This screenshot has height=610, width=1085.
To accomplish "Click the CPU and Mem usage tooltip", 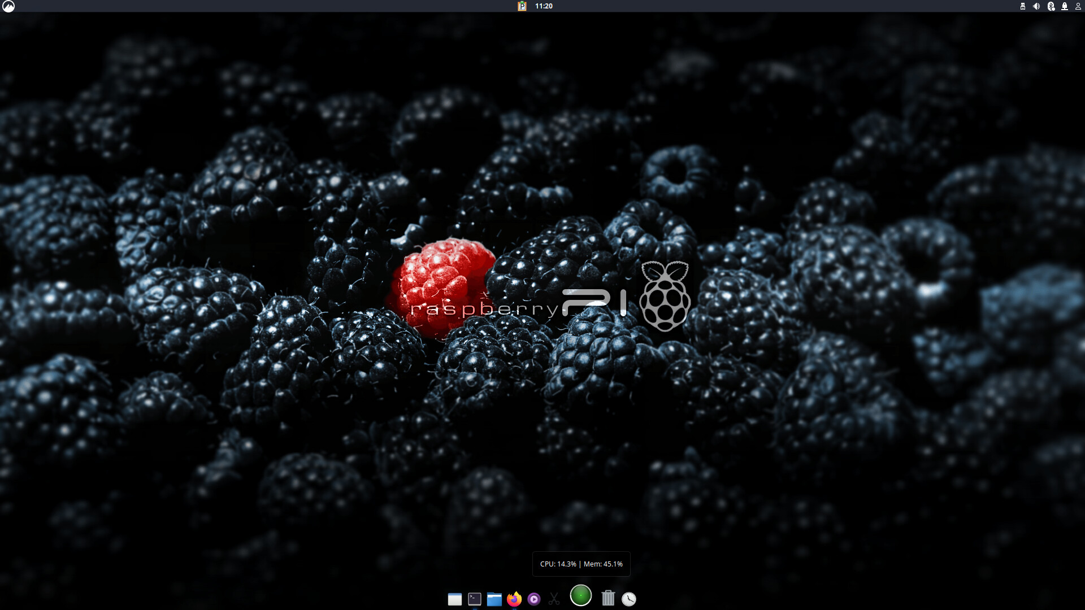I will click(x=581, y=564).
